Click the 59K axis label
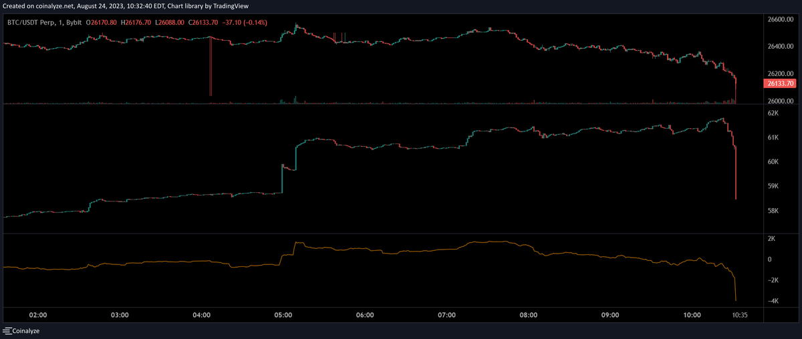 click(772, 187)
